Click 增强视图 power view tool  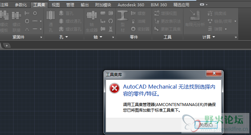point(165,13)
